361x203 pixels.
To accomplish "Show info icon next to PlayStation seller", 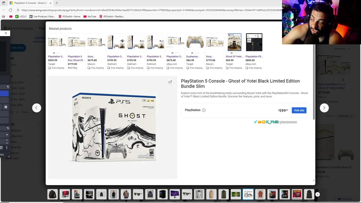I will click(204, 110).
